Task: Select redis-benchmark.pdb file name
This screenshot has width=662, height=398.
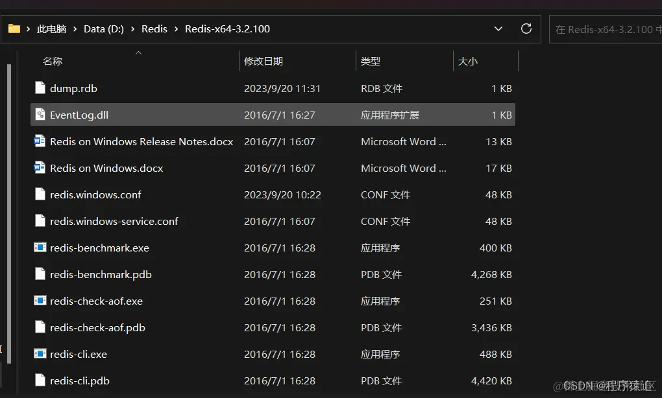Action: [101, 274]
